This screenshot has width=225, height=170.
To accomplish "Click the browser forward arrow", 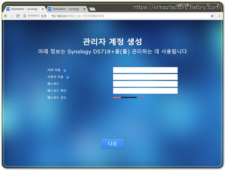I will coord(12,16).
